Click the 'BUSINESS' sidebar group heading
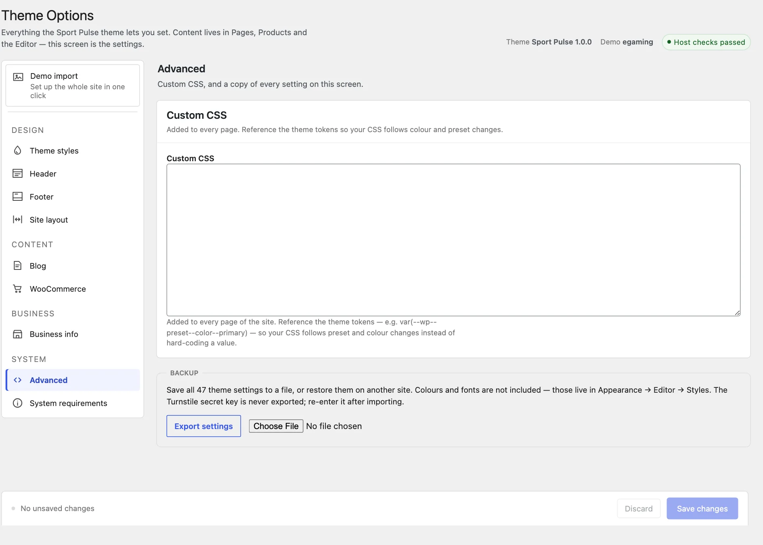 pyautogui.click(x=33, y=314)
